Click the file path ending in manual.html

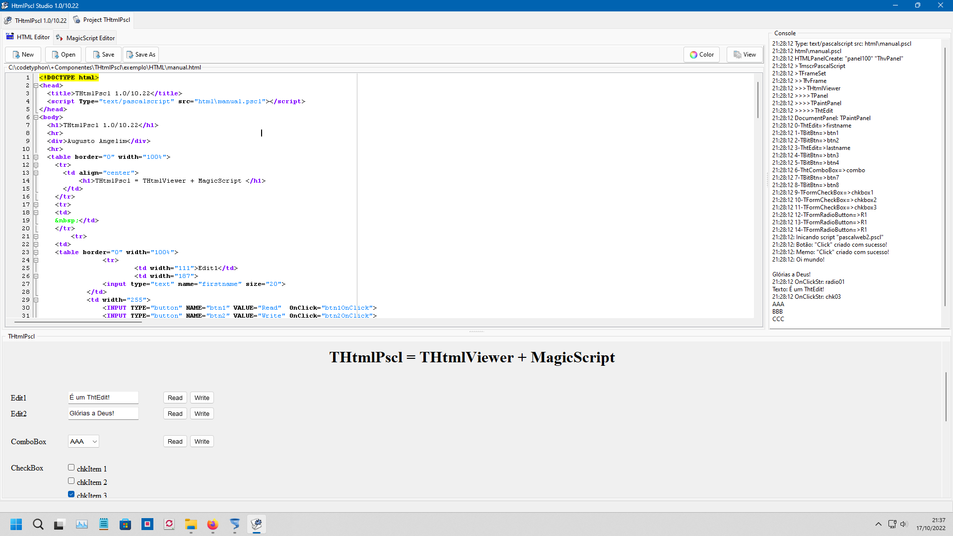(x=105, y=67)
